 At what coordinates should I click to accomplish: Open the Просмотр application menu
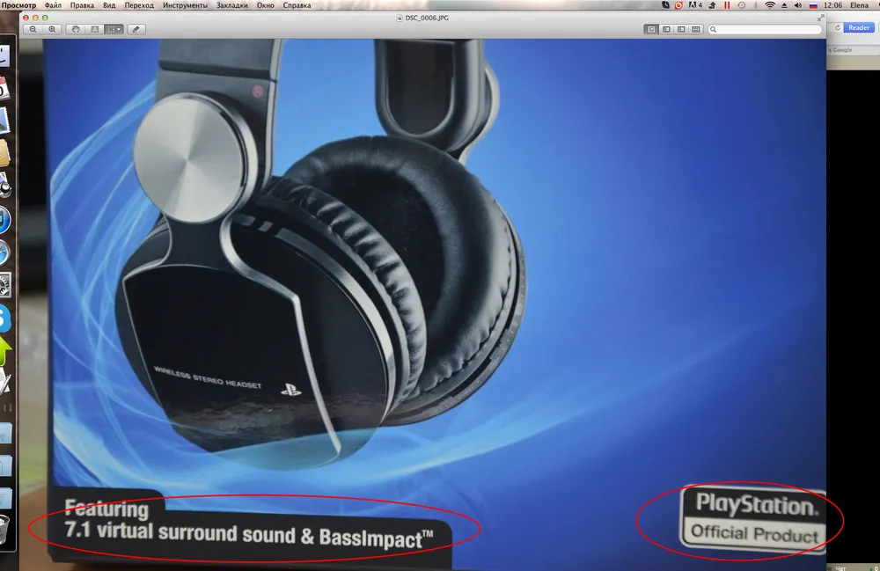click(x=19, y=5)
